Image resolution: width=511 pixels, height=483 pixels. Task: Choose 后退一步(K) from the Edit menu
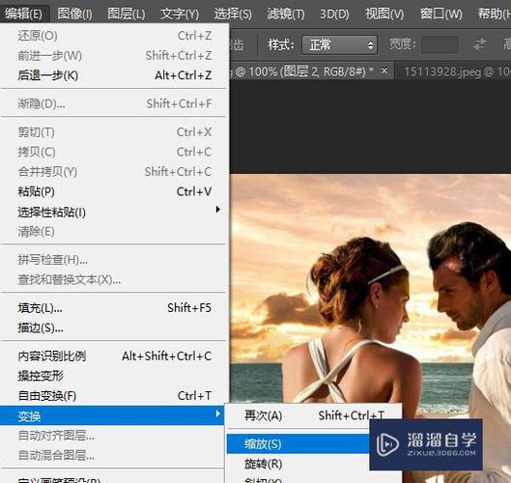pos(114,75)
